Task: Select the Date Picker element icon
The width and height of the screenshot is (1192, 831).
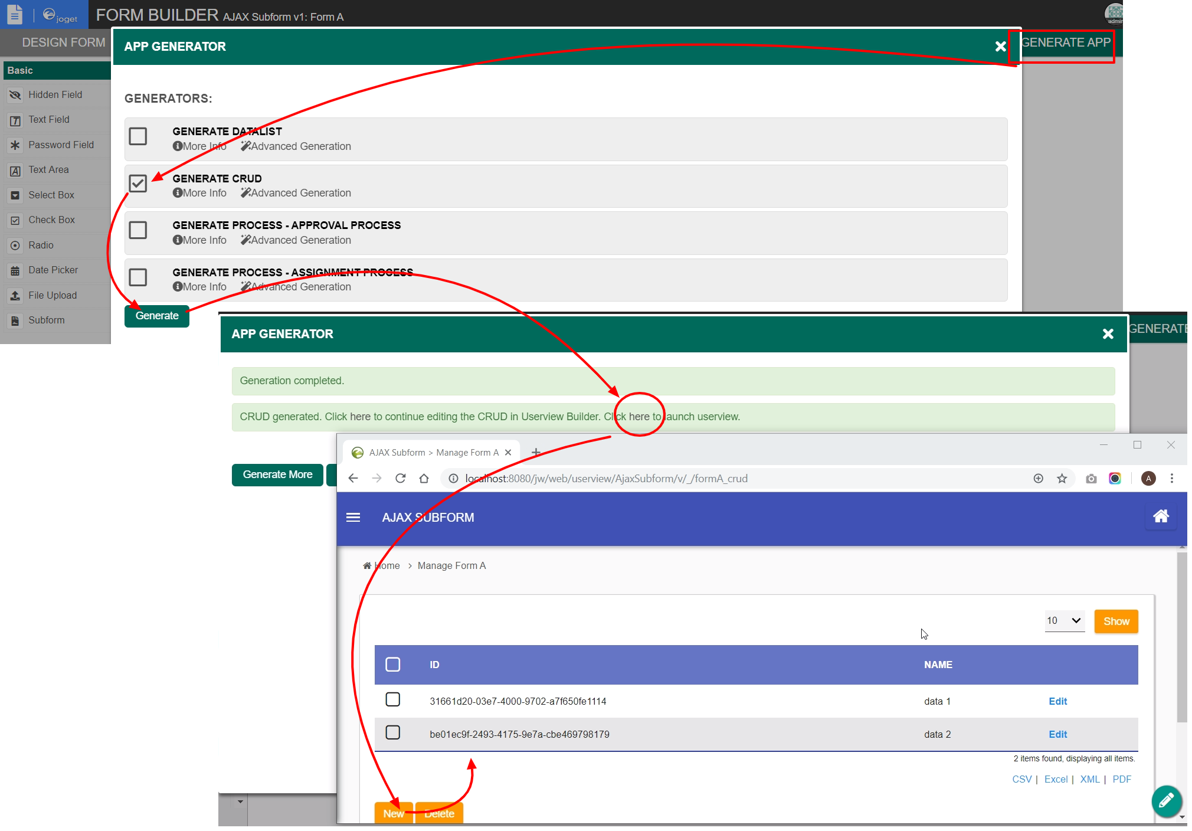Action: [15, 270]
